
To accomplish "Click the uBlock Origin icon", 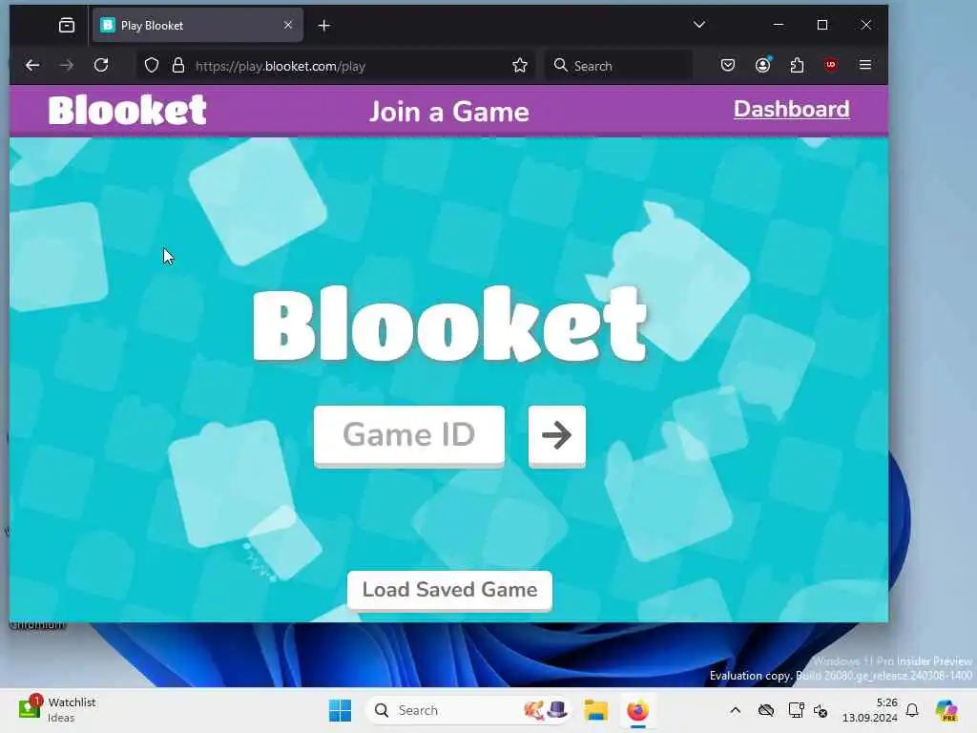I will (831, 66).
